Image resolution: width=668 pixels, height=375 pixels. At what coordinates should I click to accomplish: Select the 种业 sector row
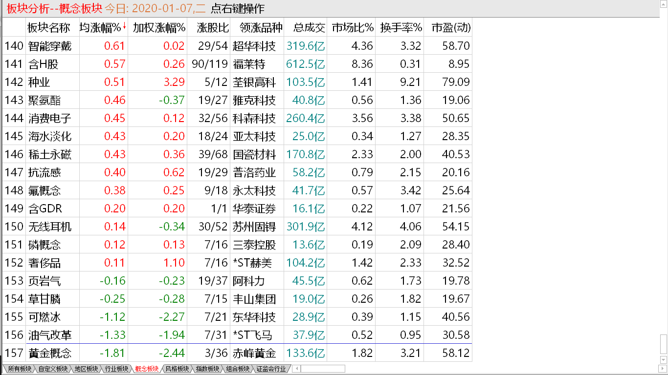click(x=237, y=82)
